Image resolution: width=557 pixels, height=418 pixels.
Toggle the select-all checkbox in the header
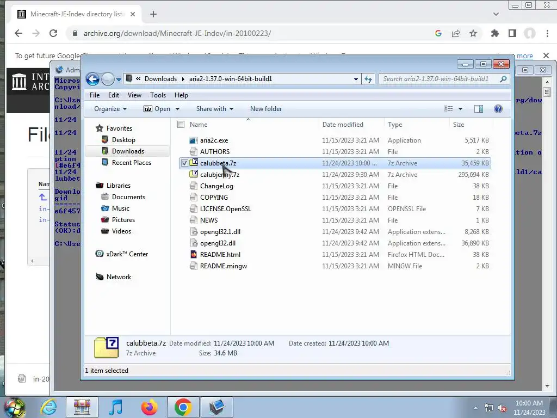point(181,125)
